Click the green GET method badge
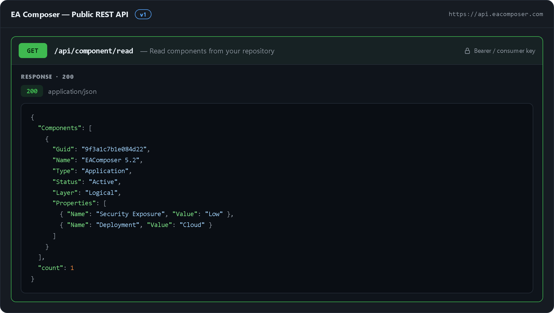 click(33, 51)
